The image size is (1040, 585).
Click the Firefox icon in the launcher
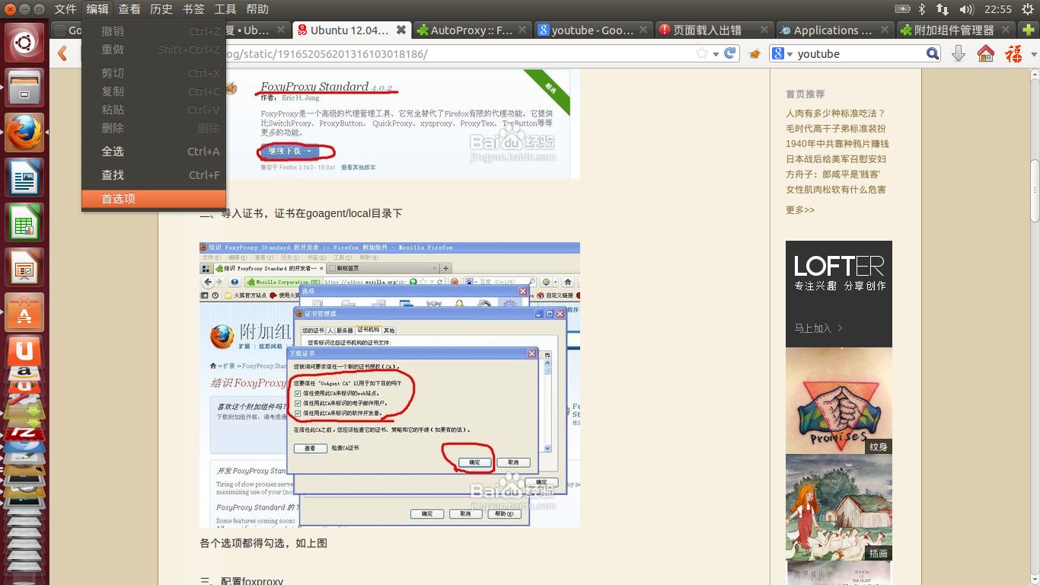click(x=24, y=133)
